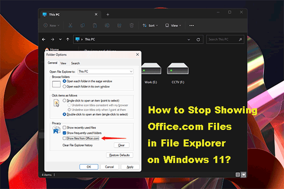
Task: Click the Cut scissors icon in toolbar
Action: pos(70,26)
